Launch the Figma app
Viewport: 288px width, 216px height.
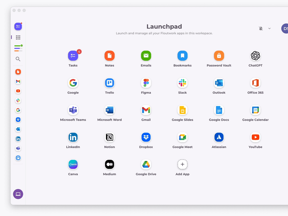[x=146, y=83]
